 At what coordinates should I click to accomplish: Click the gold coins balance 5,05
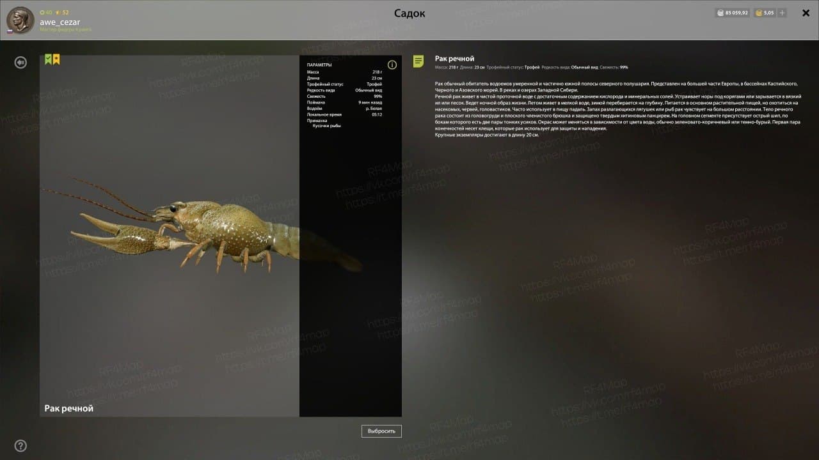point(764,13)
